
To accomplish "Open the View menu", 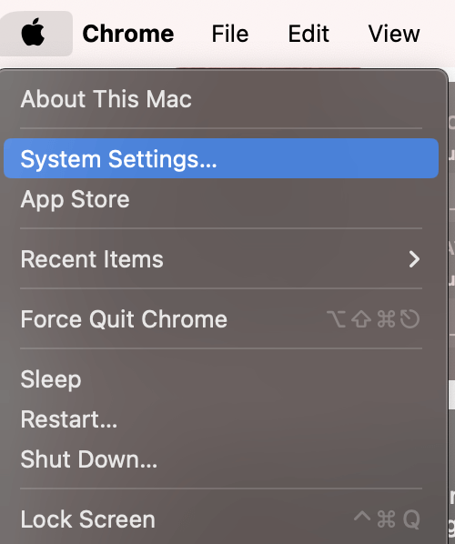I will 394,34.
